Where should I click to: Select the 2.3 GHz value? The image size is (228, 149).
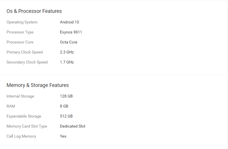pyautogui.click(x=67, y=52)
